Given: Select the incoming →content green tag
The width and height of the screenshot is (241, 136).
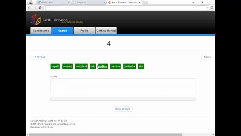Looking at the screenshot, I should point(81,66).
